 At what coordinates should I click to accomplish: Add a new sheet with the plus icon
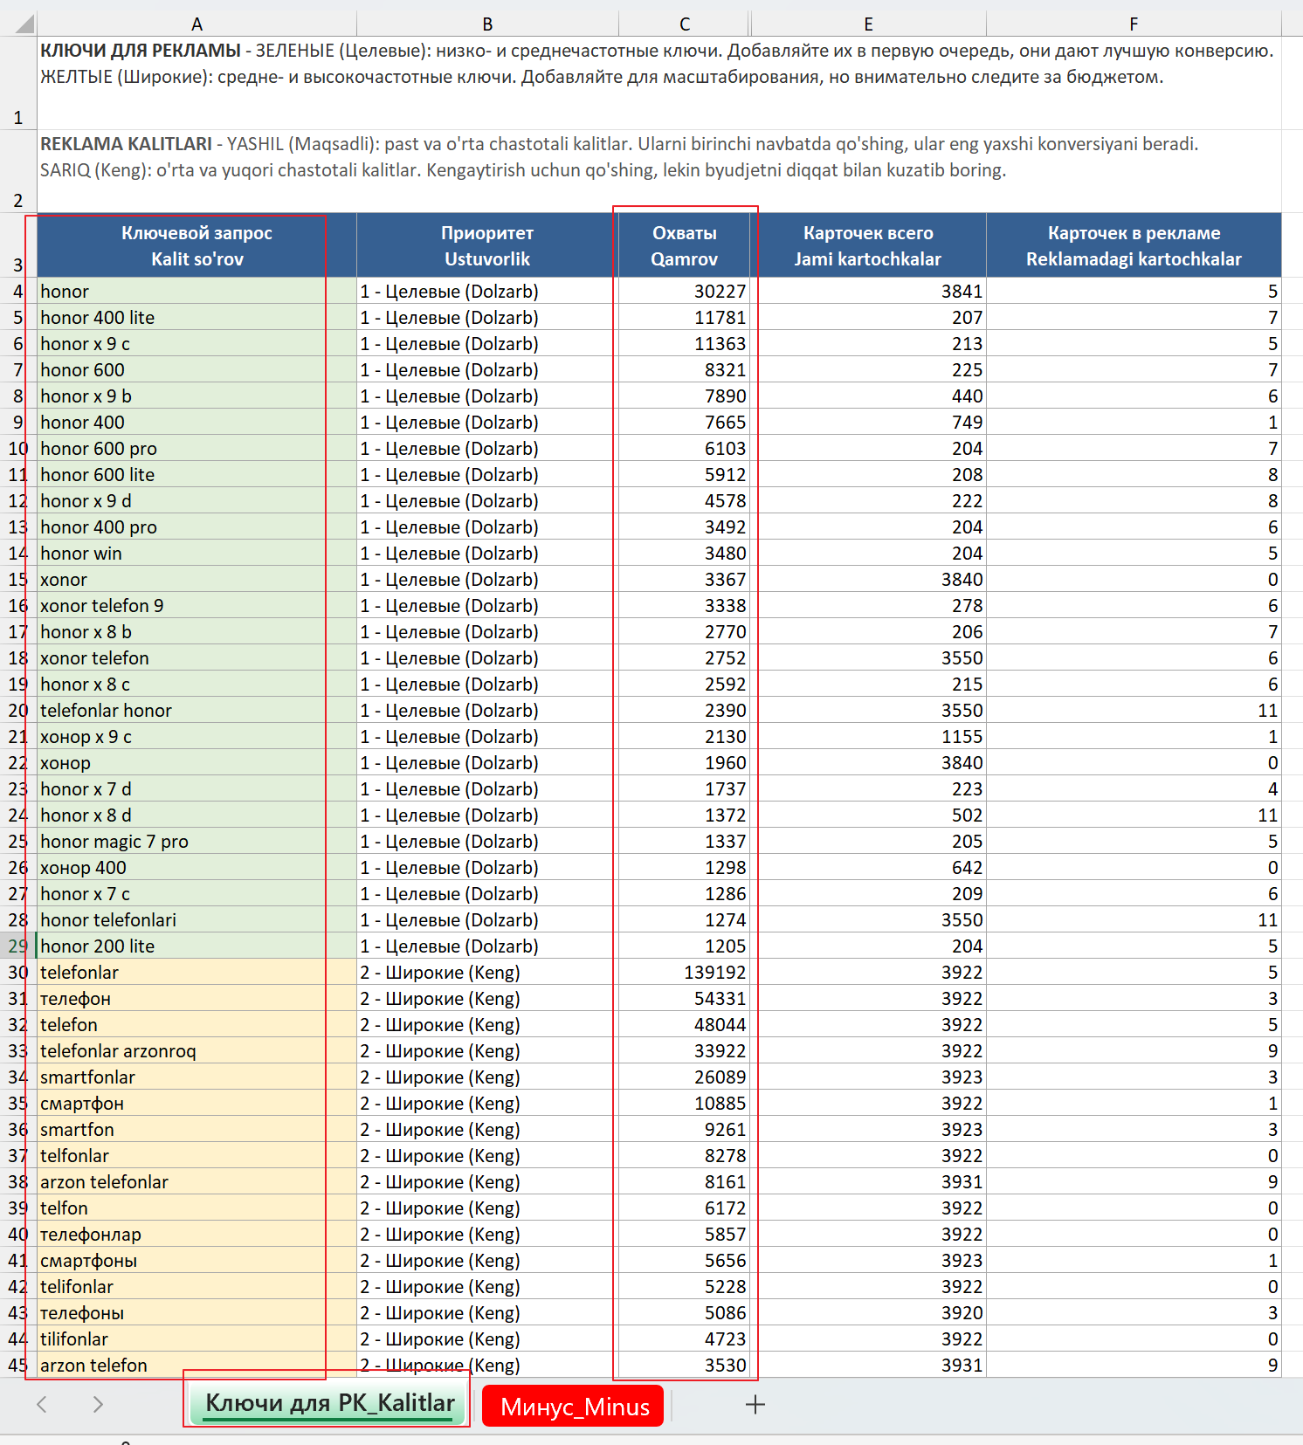(755, 1404)
